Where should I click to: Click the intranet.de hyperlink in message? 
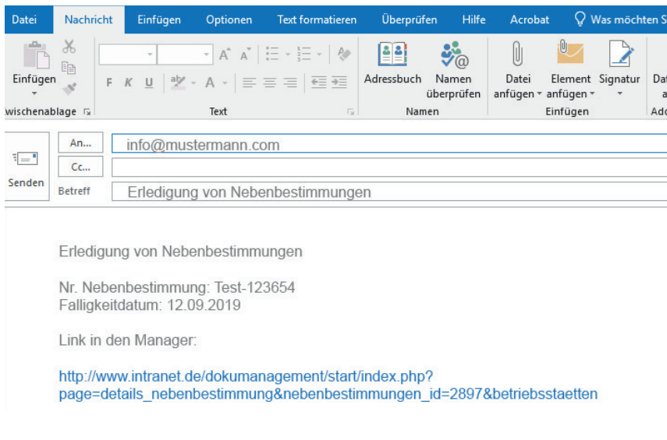[x=245, y=376]
